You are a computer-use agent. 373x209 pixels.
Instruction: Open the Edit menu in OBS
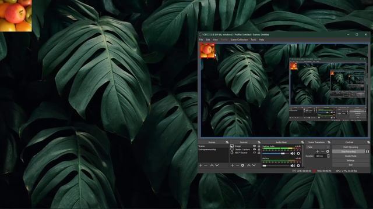[x=207, y=39]
